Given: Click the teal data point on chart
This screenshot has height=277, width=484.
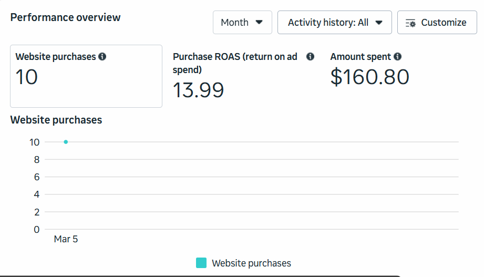Looking at the screenshot, I should tap(66, 142).
